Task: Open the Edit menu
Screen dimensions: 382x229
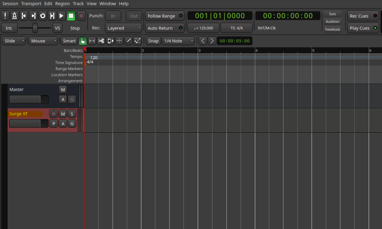Action: 48,4
